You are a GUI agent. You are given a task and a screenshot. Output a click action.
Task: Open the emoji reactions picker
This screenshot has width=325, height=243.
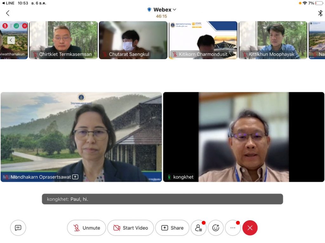[x=216, y=228]
